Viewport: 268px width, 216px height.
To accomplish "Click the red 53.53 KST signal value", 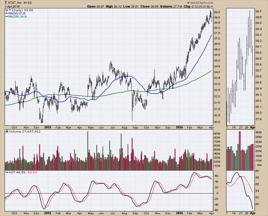I will [x=32, y=173].
